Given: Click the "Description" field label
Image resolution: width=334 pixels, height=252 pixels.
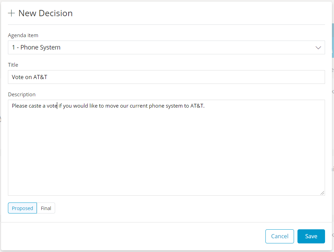Looking at the screenshot, I should [22, 94].
